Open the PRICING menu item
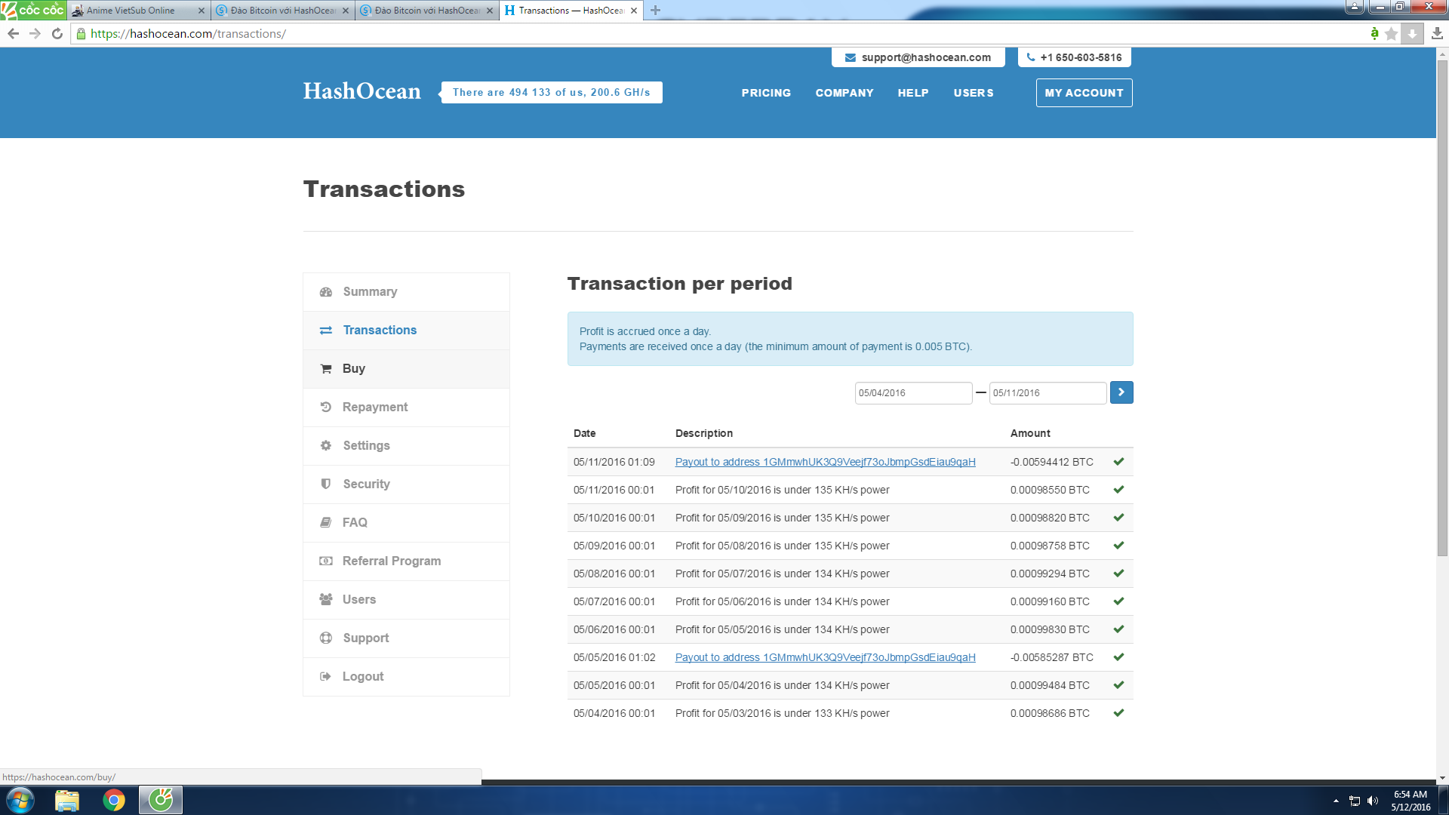 tap(766, 93)
